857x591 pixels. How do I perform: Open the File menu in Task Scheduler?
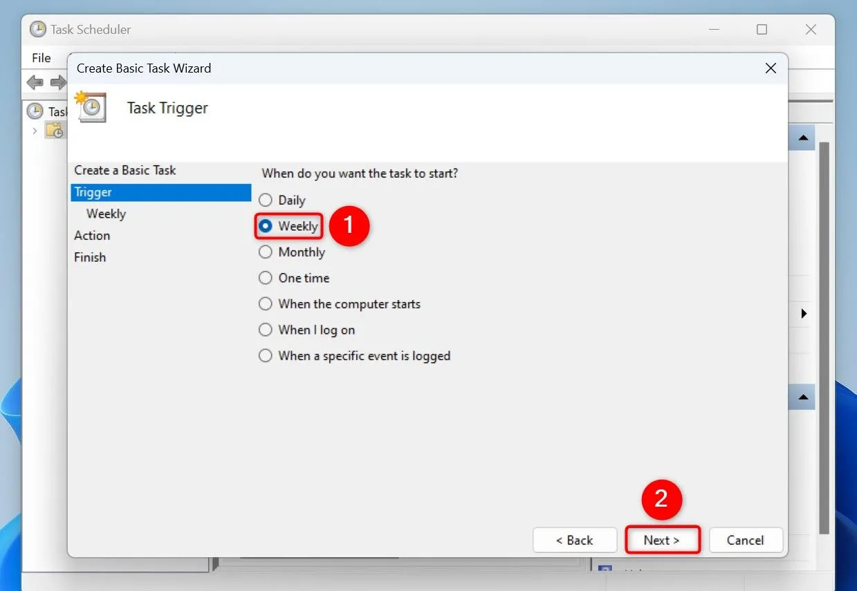coord(42,58)
